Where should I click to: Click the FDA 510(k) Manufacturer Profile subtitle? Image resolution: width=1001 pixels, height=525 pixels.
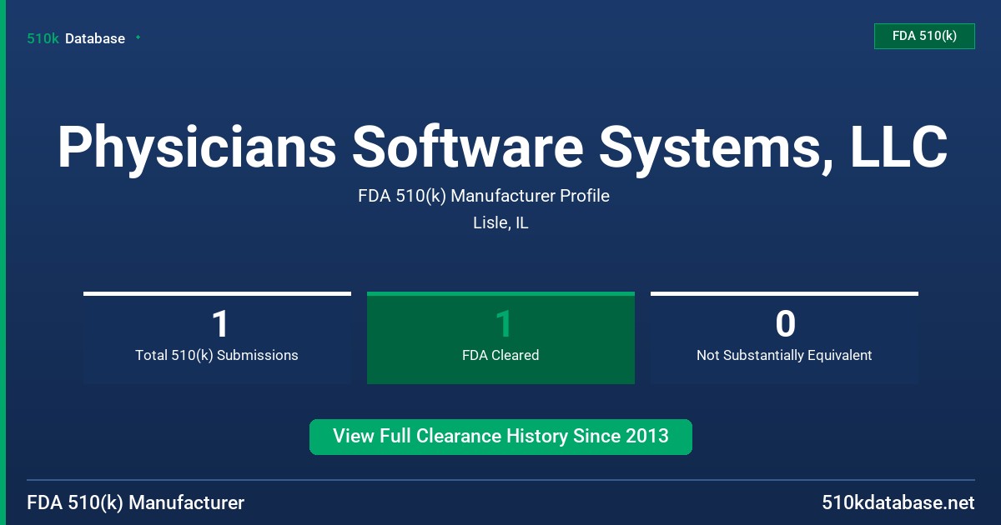tap(484, 196)
